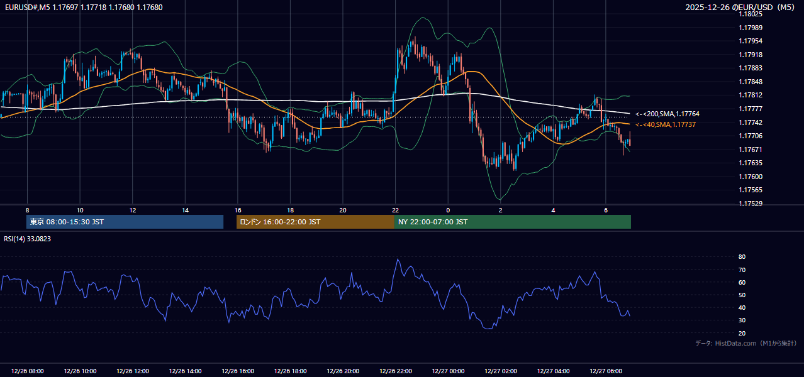
Task: Select the 東京 08:00-15:30 JST session bar
Action: tap(125, 222)
